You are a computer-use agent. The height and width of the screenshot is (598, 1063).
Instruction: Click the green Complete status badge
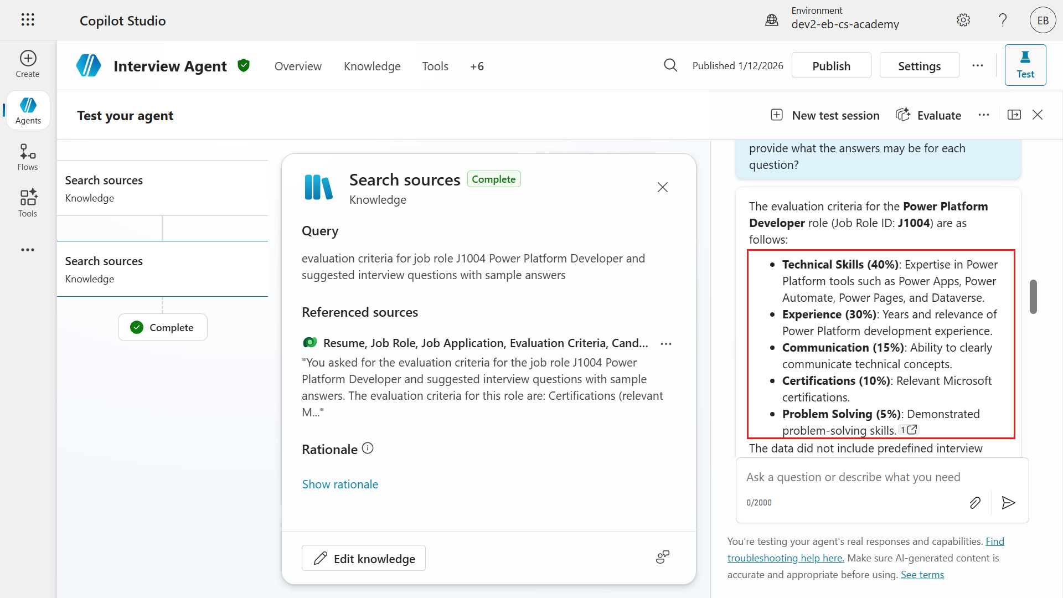(x=494, y=179)
